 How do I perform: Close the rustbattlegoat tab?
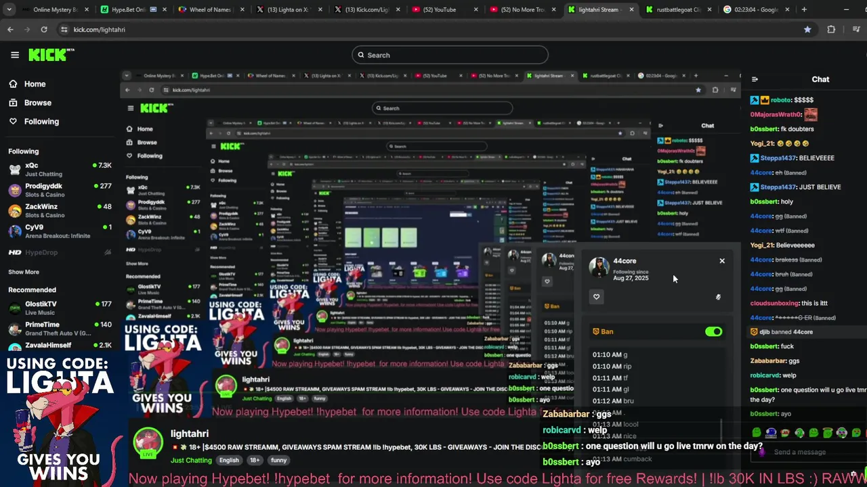click(x=709, y=9)
